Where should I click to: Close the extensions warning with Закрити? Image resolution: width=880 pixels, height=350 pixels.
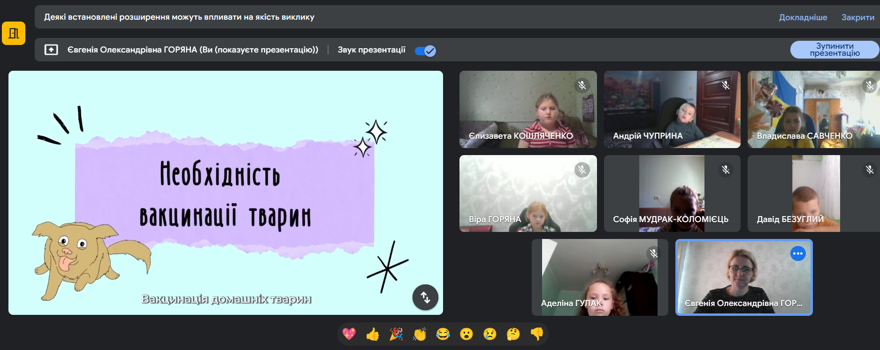[x=858, y=17]
